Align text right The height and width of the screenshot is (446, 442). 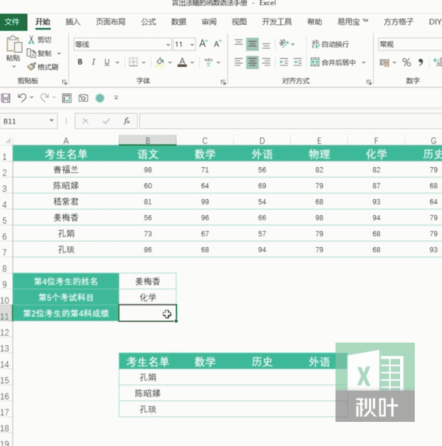(266, 62)
